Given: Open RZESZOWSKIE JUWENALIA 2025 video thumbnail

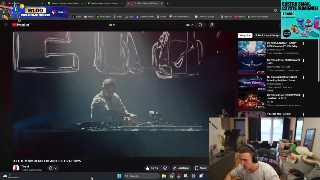Looking at the screenshot, I should (x=252, y=101).
